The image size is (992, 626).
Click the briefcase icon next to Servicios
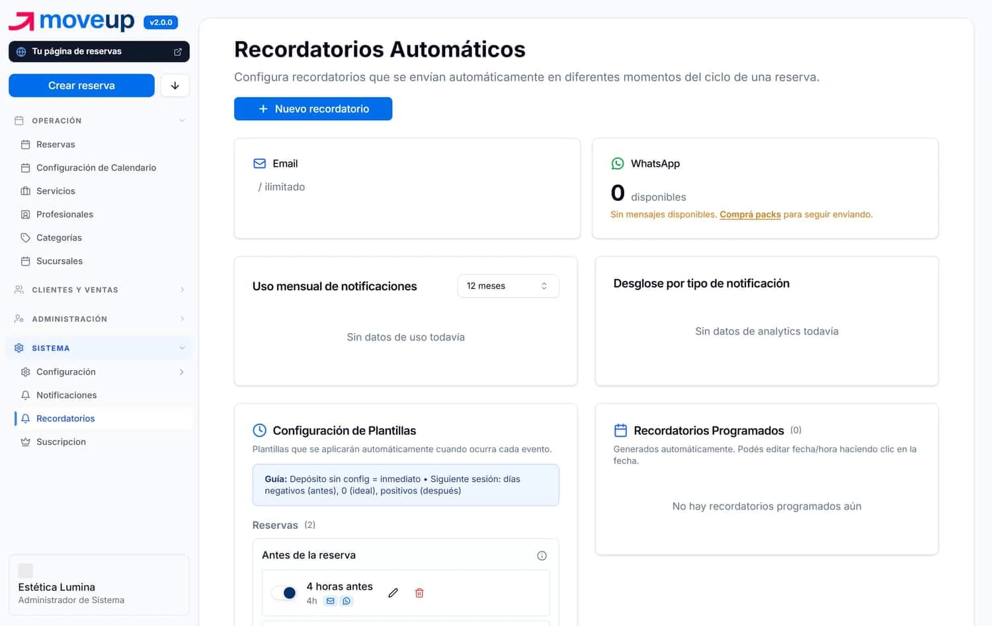point(26,191)
